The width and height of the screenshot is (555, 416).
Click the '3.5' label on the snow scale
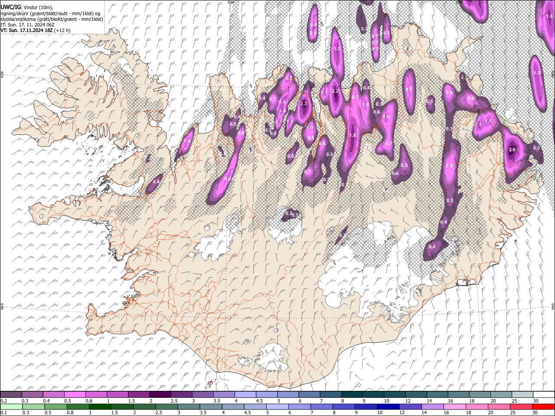tap(216, 401)
